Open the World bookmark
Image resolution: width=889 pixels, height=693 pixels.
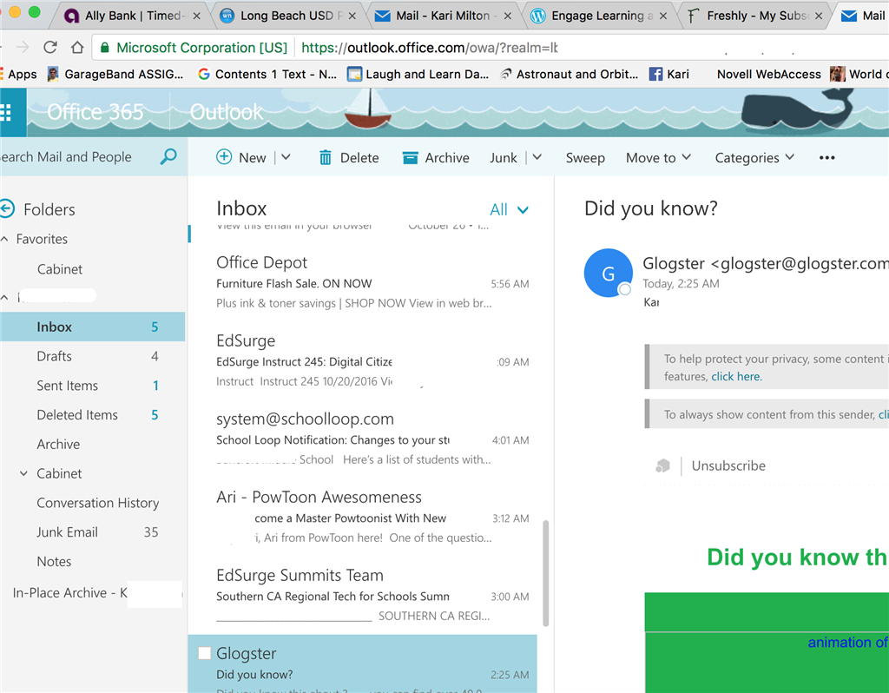tap(859, 75)
